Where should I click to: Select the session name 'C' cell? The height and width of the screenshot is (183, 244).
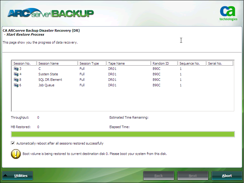pos(40,69)
